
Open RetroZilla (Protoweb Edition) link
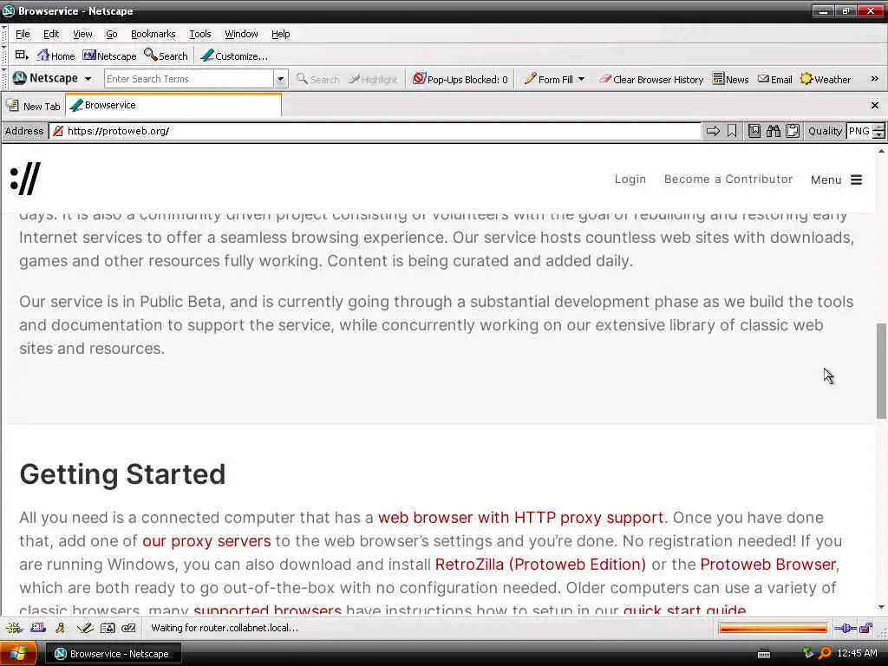tap(540, 564)
